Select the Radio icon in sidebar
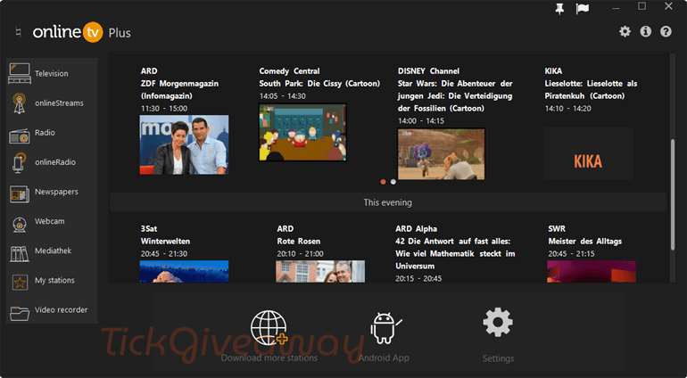687x378 pixels. point(20,136)
